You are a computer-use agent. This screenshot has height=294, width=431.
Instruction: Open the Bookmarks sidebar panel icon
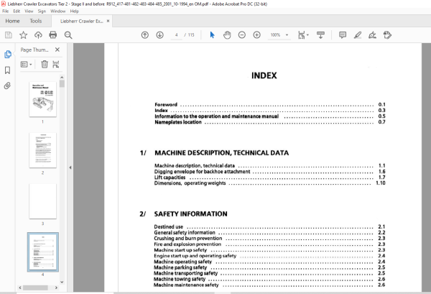pos(8,70)
